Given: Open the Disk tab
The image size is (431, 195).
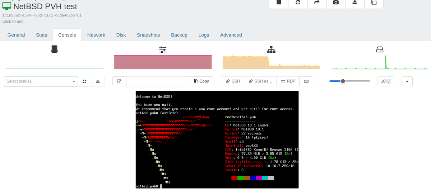Looking at the screenshot, I should pos(121,35).
